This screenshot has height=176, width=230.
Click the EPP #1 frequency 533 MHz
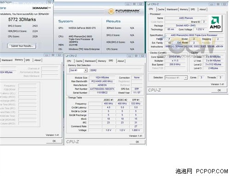pos(136,103)
